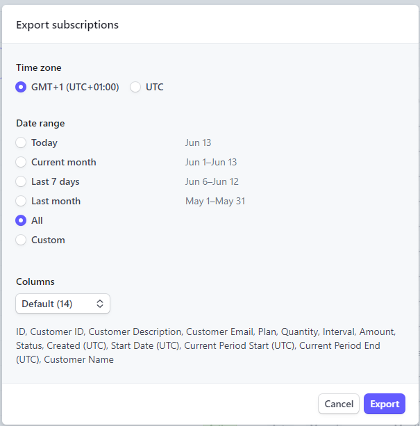Image resolution: width=420 pixels, height=426 pixels.
Task: Open the Default (14) columns dropdown
Action: pyautogui.click(x=62, y=304)
